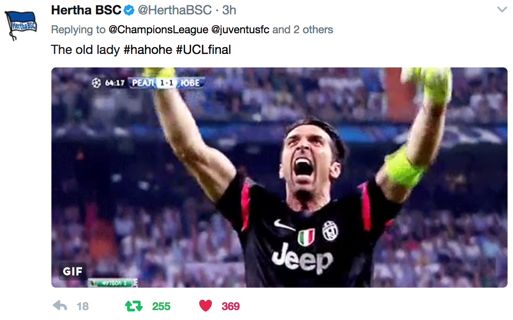Screen dimensions: 513x320
Task: Retweet using the green arrows icon
Action: click(x=134, y=306)
